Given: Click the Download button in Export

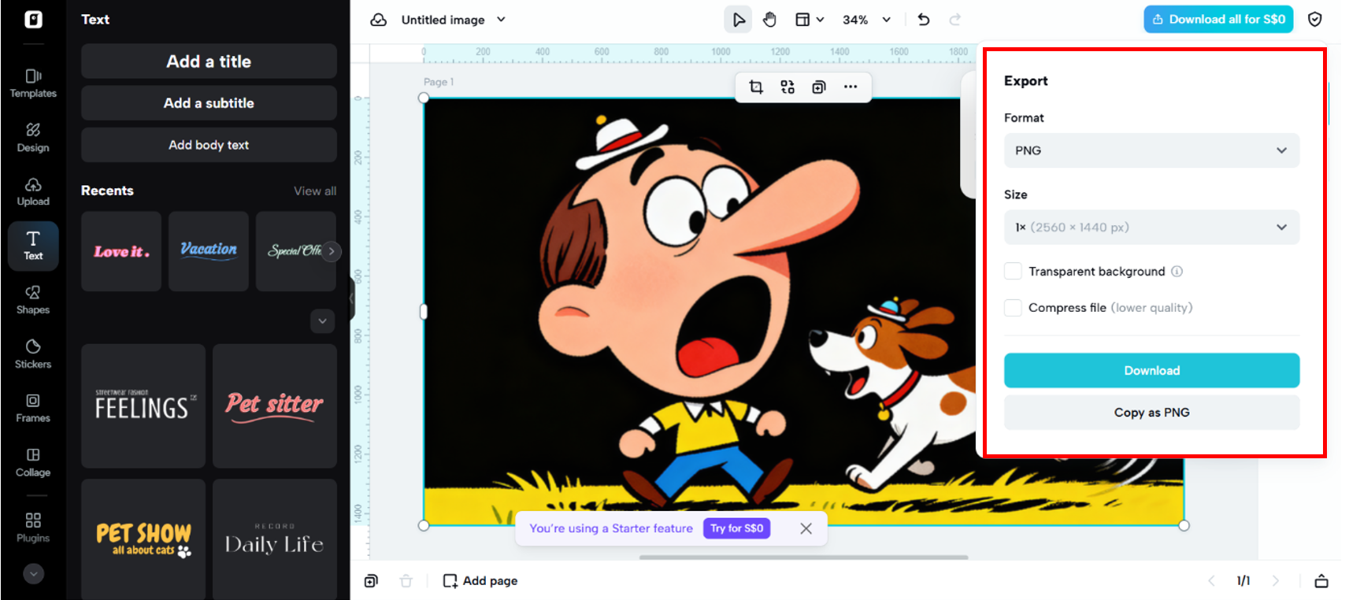Looking at the screenshot, I should 1151,371.
